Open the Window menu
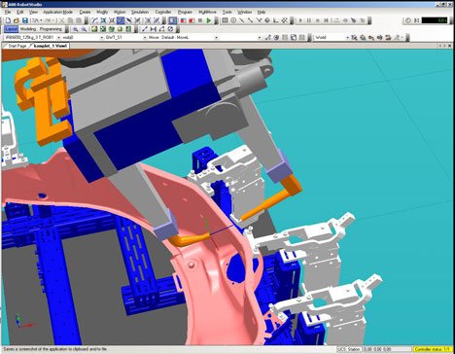Screen dimensions: 455x354 click(x=244, y=12)
